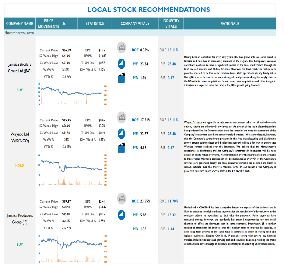This screenshot has width=284, height=265.
Task: Click Wisynco current price '$15.45'
Action: [66, 120]
